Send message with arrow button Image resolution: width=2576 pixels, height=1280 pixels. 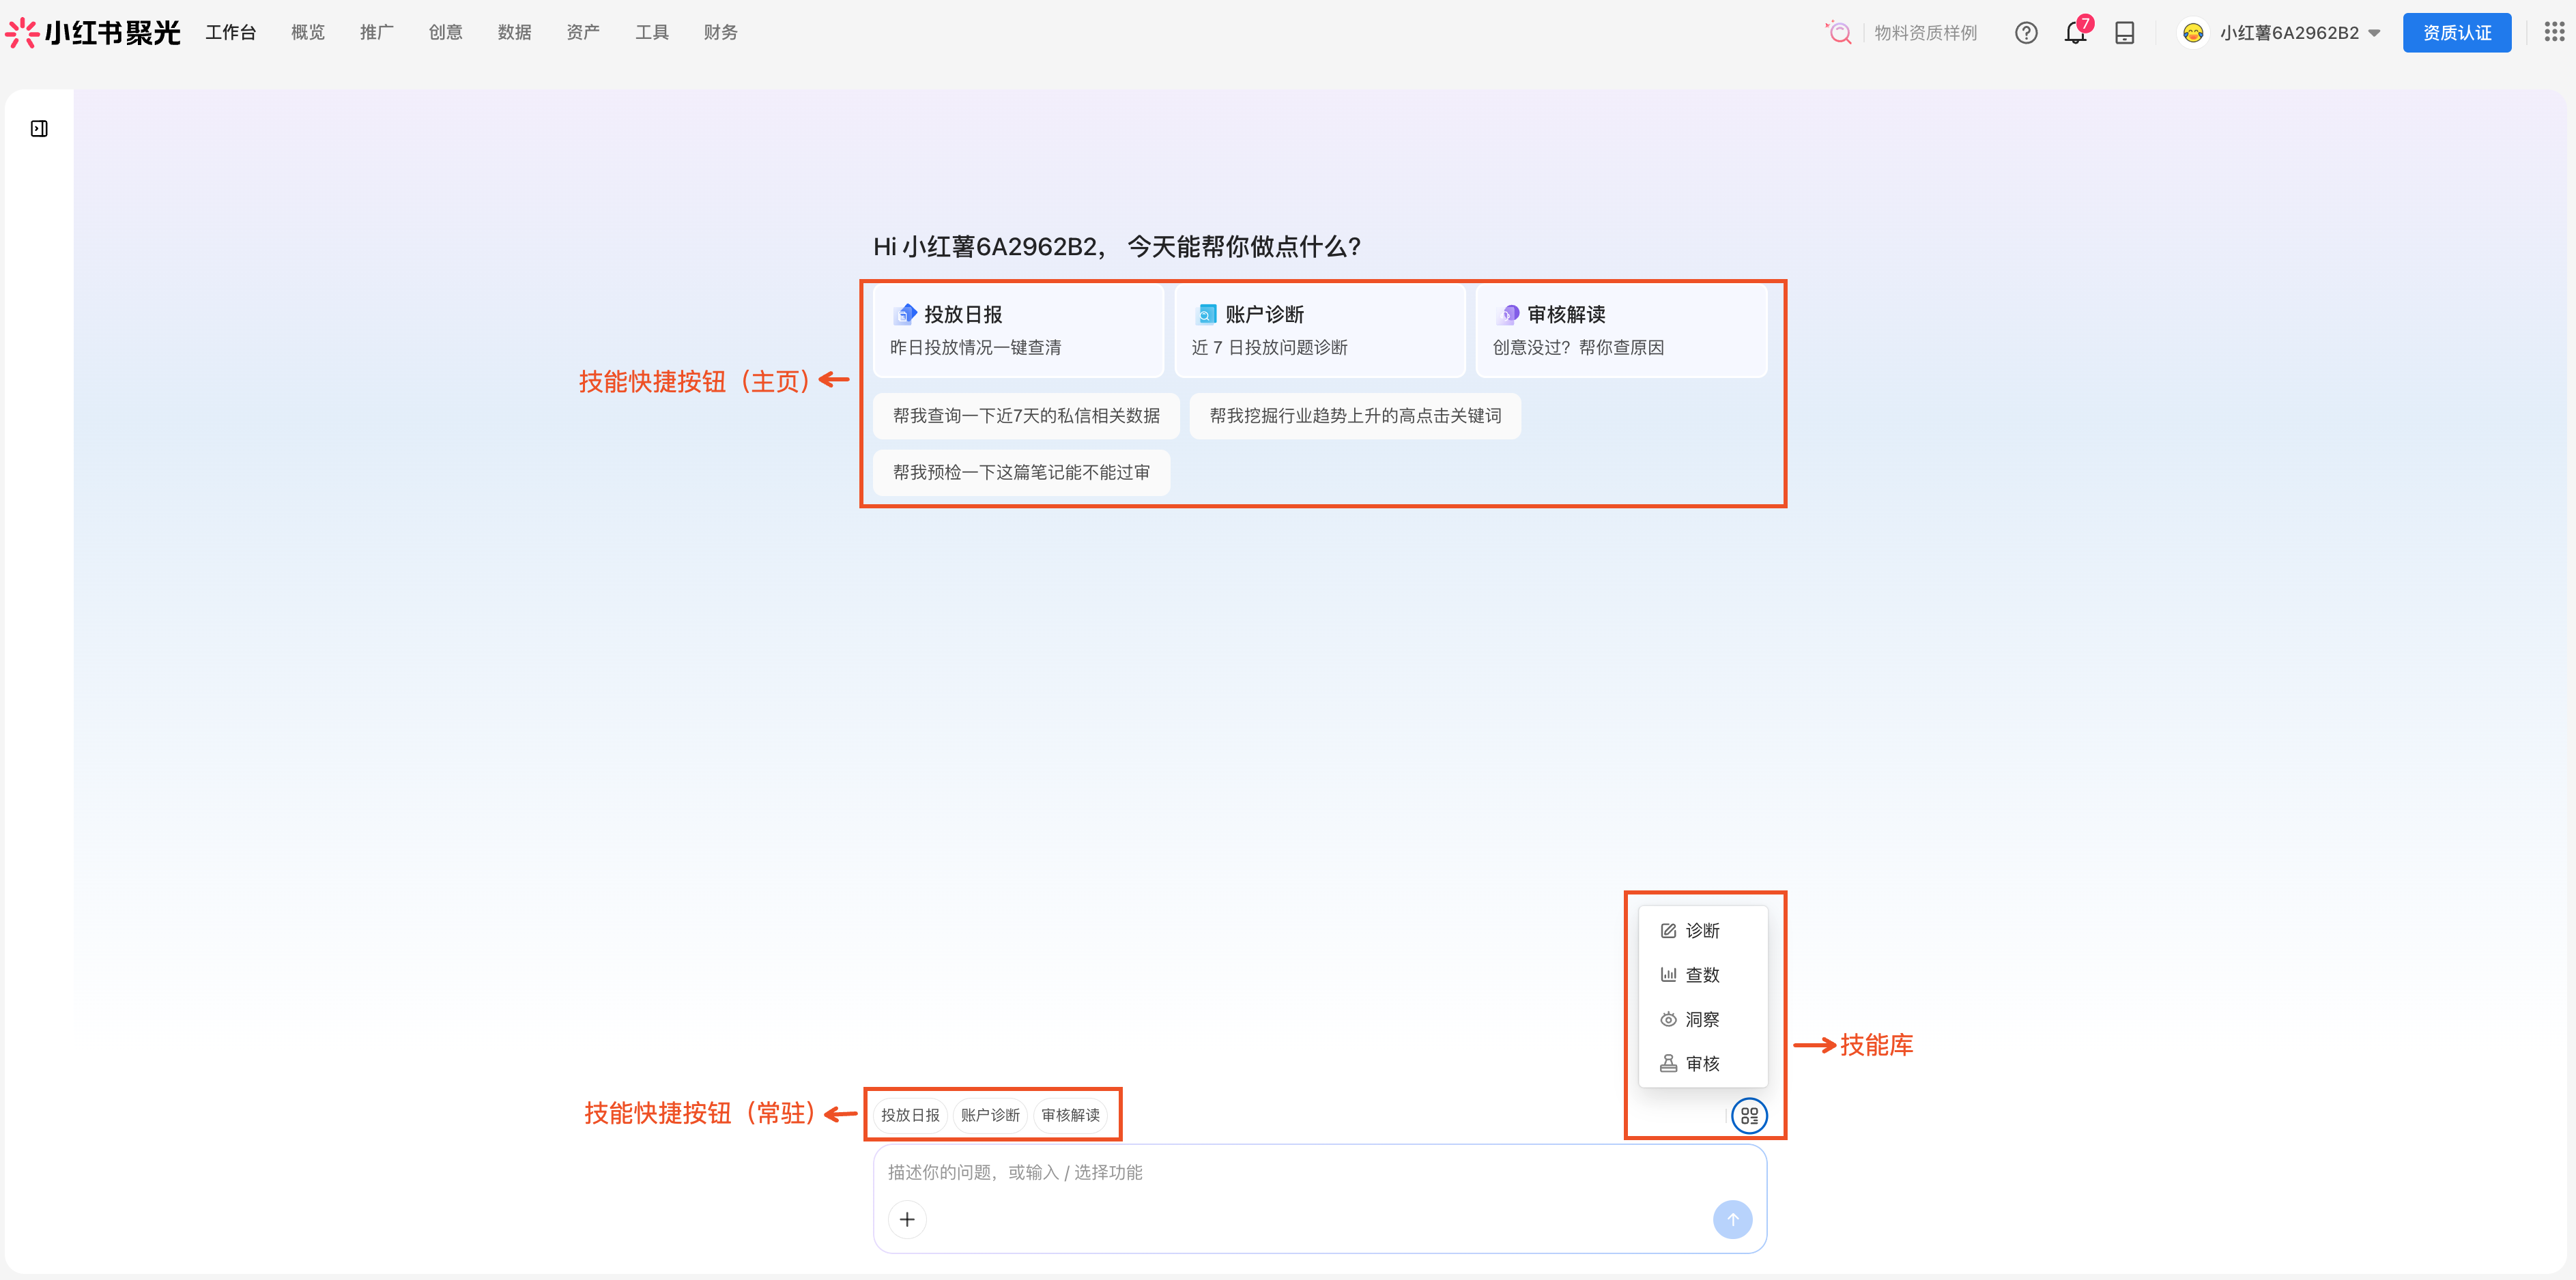point(1732,1219)
